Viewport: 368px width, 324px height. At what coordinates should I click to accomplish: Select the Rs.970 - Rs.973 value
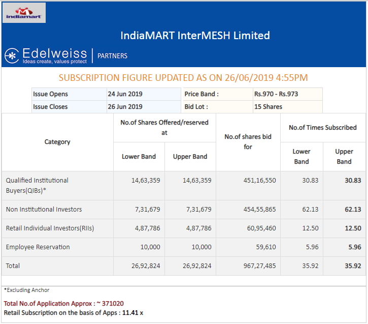pyautogui.click(x=276, y=94)
